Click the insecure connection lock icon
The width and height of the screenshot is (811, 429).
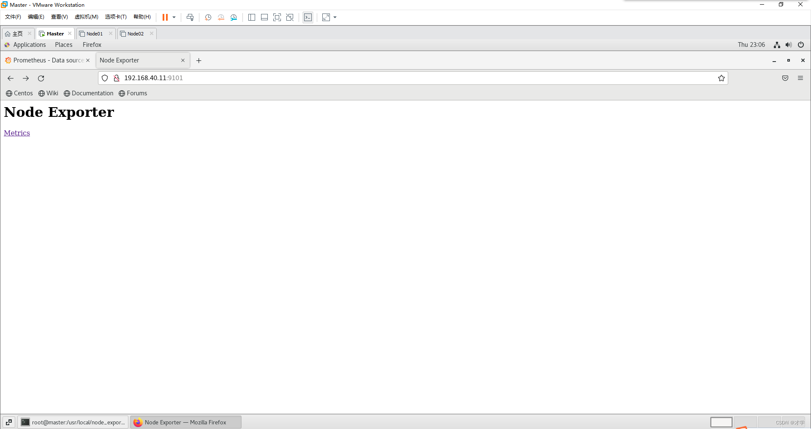coord(117,78)
